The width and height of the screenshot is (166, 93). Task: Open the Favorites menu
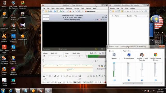click(69, 8)
